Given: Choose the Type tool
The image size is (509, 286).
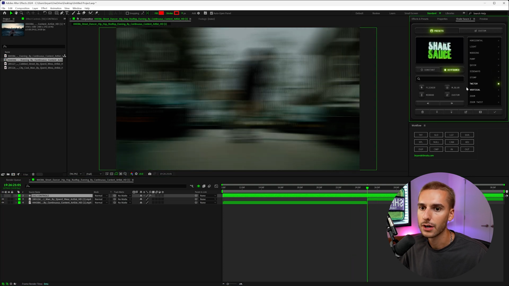Looking at the screenshot, I should (67, 13).
